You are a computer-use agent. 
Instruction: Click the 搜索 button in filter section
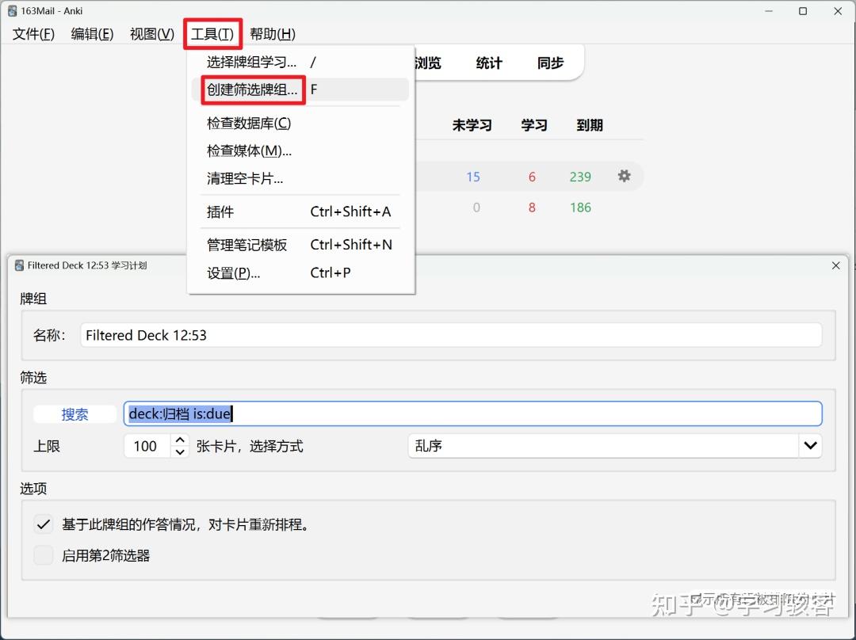click(75, 414)
